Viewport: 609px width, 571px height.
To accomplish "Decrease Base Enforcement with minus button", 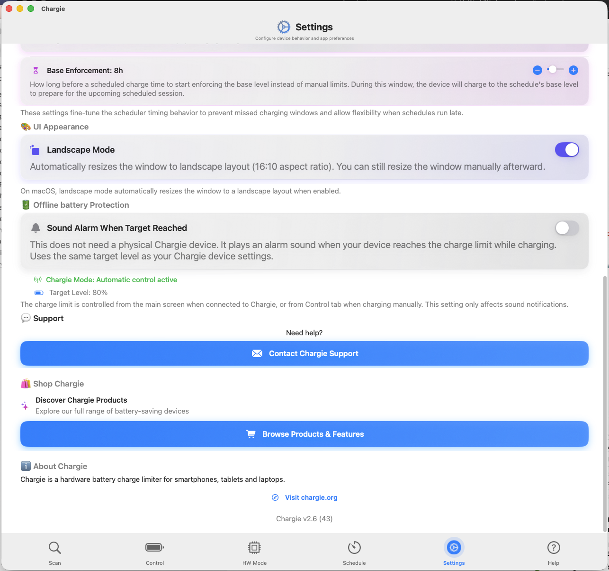I will (537, 70).
